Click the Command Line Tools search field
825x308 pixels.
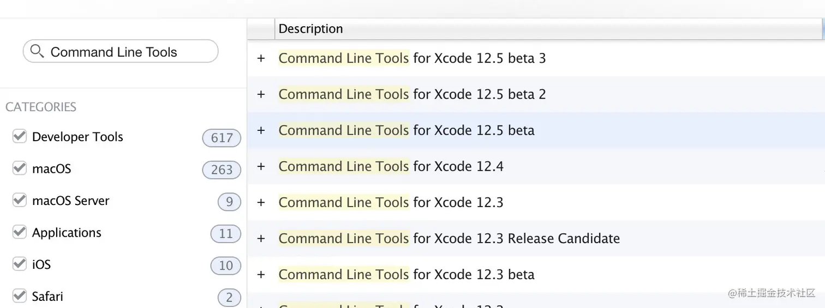tap(120, 52)
